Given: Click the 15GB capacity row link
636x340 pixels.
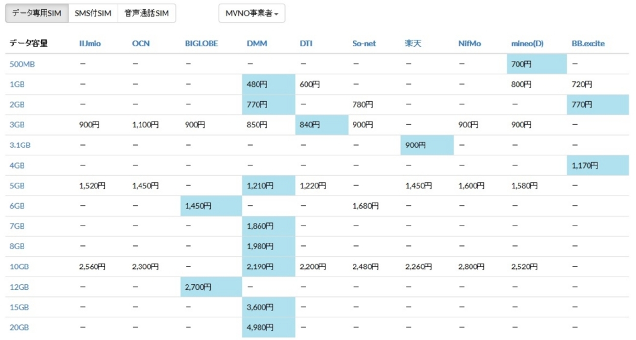Looking at the screenshot, I should 19,308.
